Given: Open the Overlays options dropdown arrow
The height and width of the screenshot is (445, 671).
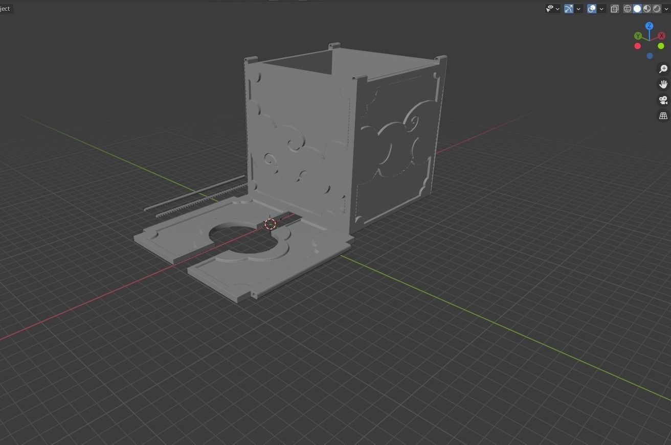Looking at the screenshot, I should (x=601, y=9).
